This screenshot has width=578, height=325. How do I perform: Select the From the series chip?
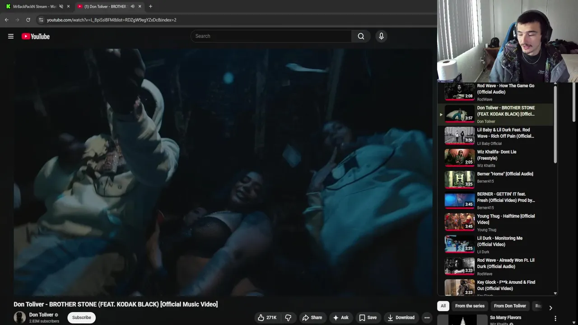[x=470, y=306]
